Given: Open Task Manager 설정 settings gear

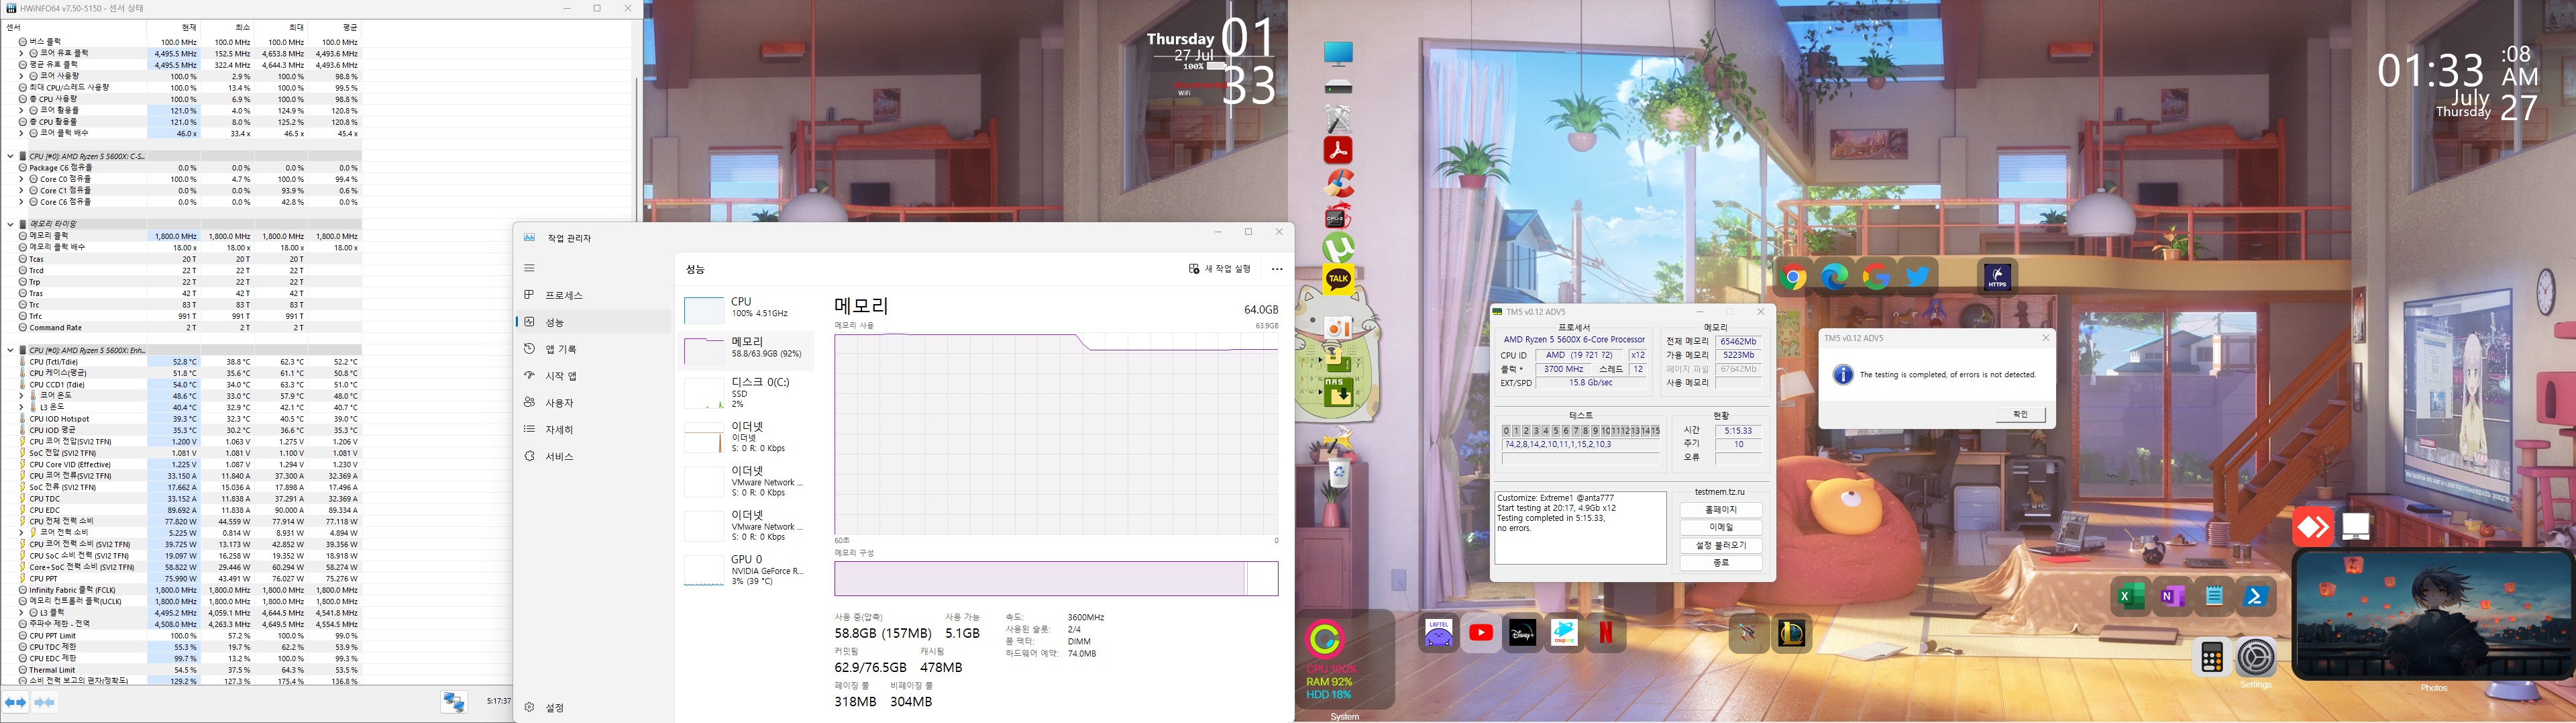Looking at the screenshot, I should 530,707.
